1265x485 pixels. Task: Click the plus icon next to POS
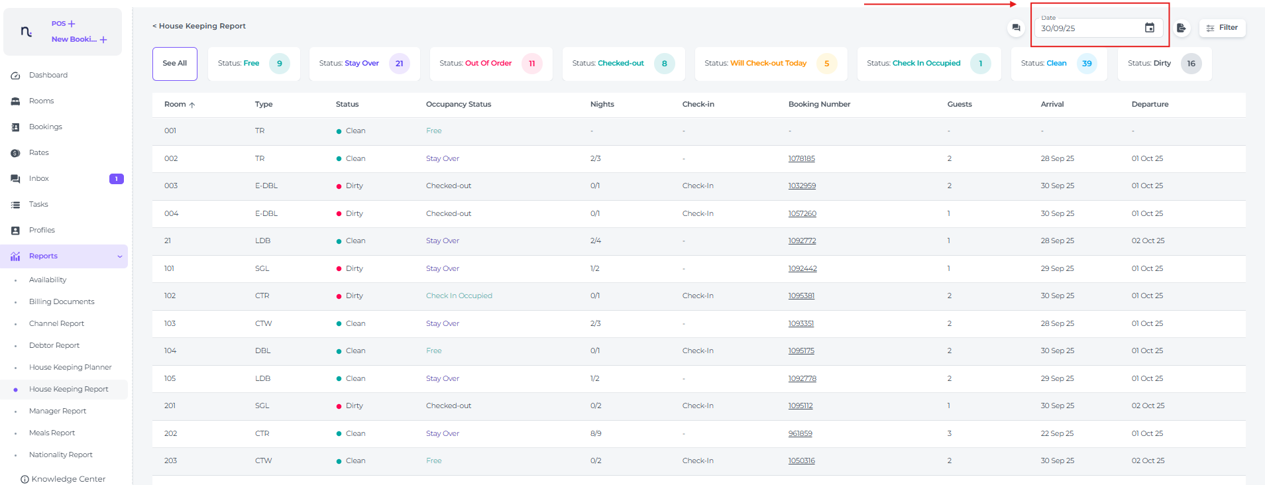(x=72, y=24)
